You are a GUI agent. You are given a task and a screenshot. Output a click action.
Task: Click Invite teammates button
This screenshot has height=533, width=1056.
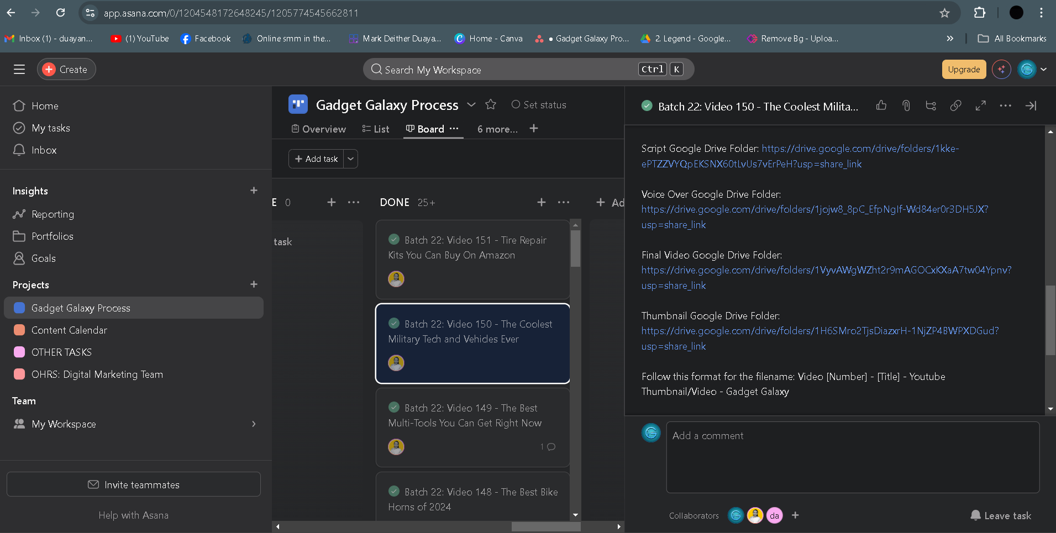click(134, 484)
